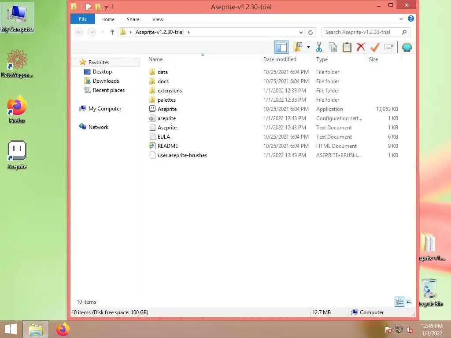Go up one folder level arrow
This screenshot has width=451, height=338.
click(x=112, y=32)
